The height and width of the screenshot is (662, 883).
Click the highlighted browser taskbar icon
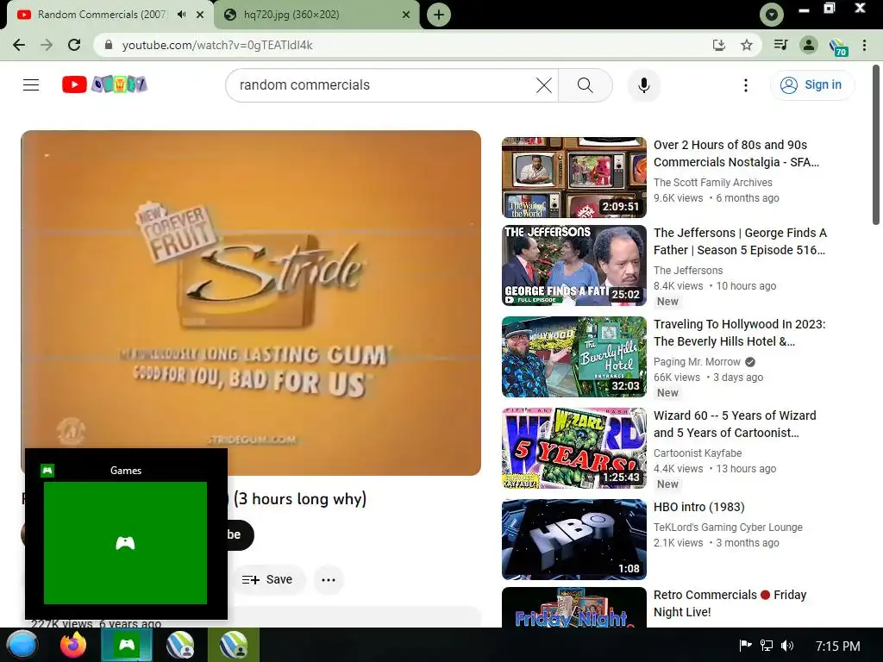pyautogui.click(x=233, y=645)
